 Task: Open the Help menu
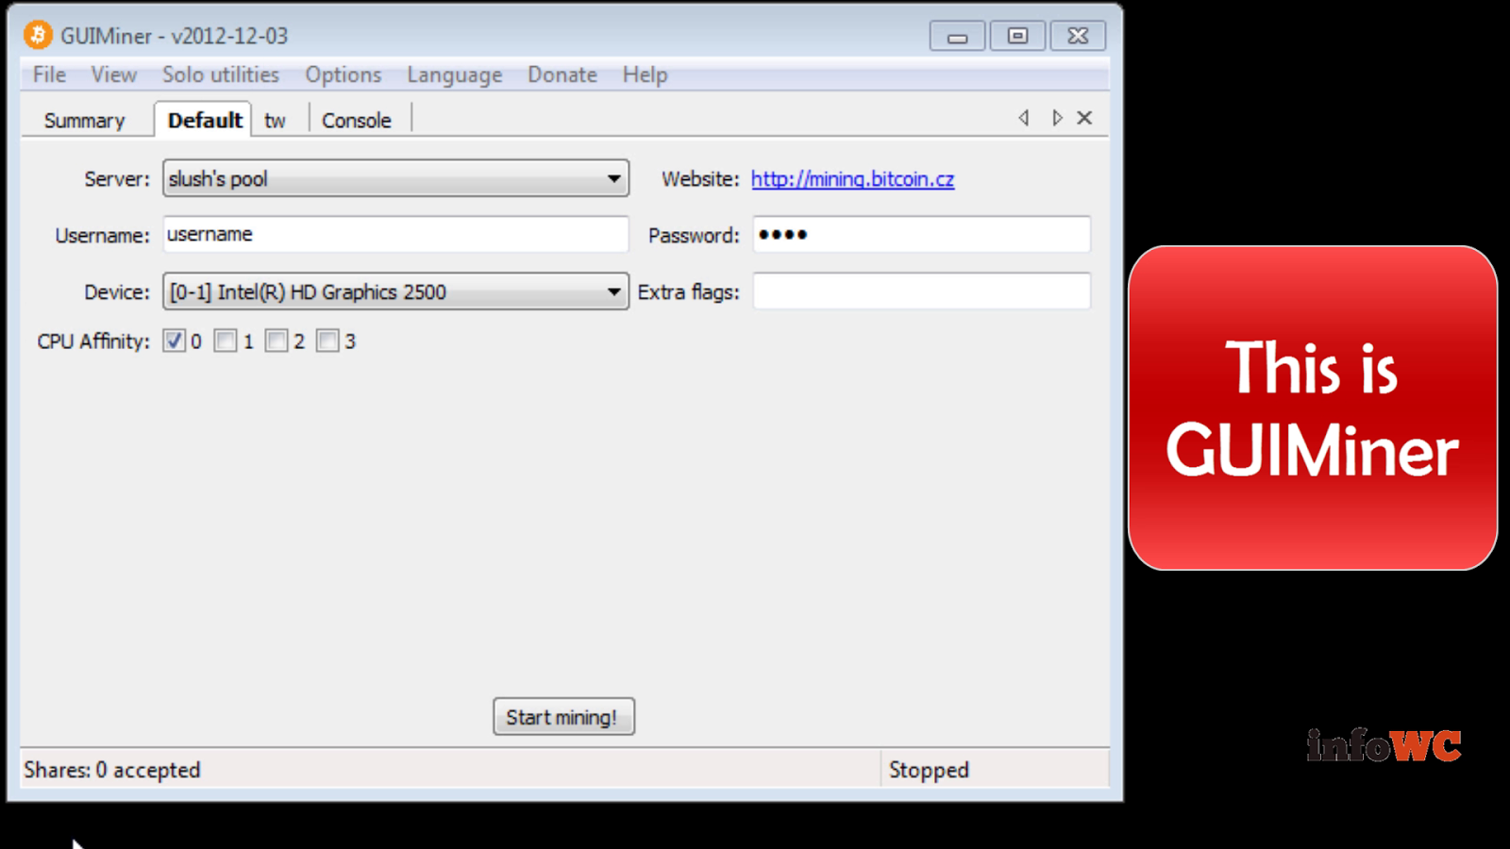pyautogui.click(x=645, y=75)
